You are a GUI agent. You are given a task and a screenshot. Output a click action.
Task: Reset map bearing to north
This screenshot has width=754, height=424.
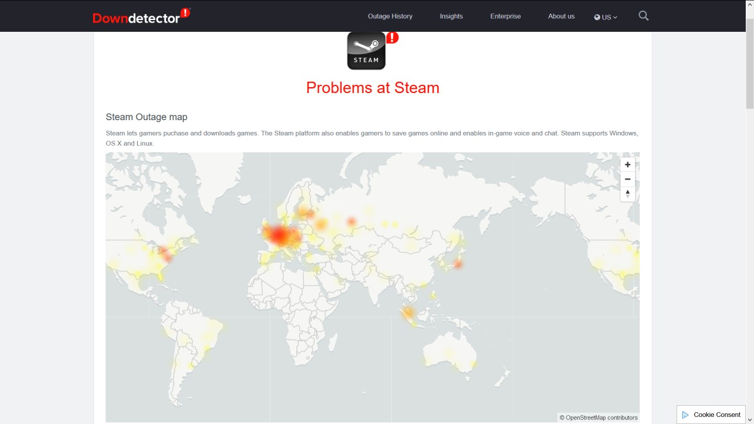(x=628, y=194)
